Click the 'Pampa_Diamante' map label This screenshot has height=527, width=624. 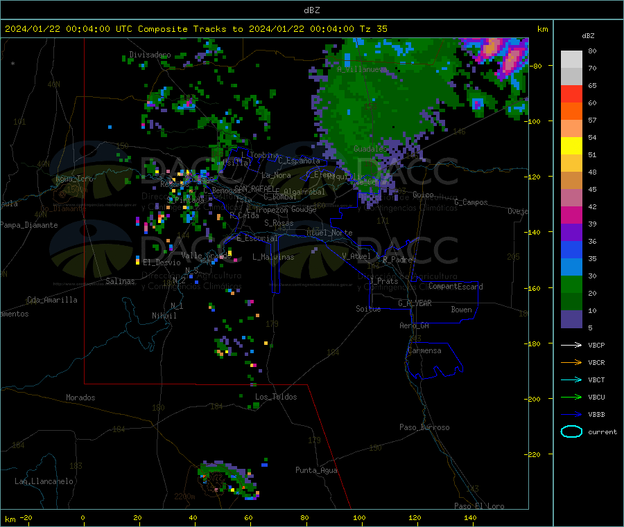28,225
